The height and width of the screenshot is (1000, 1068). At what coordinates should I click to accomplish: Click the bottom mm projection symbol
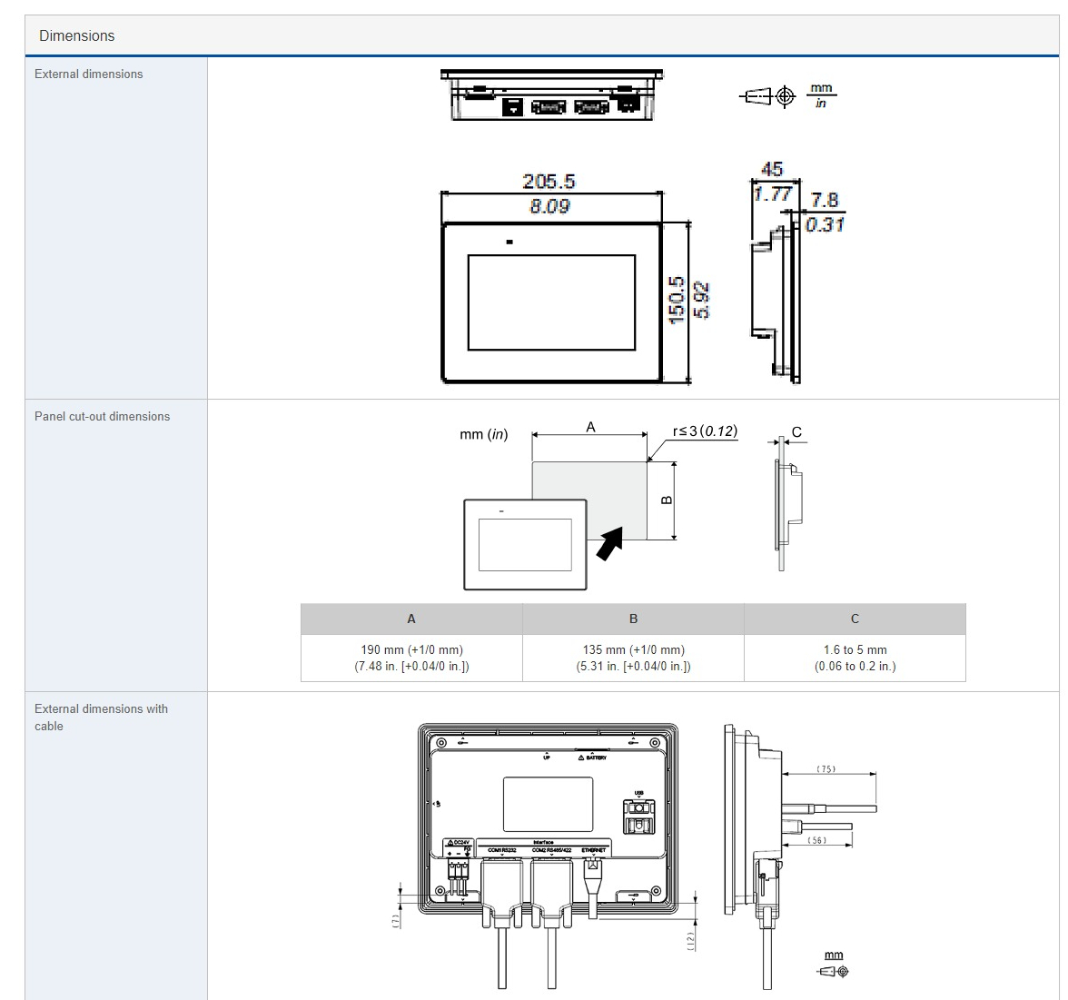pos(833,972)
